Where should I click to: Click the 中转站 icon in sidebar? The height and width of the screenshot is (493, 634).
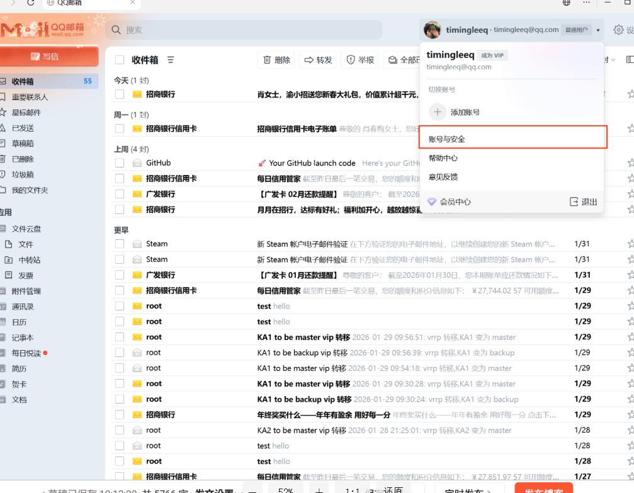click(x=8, y=260)
